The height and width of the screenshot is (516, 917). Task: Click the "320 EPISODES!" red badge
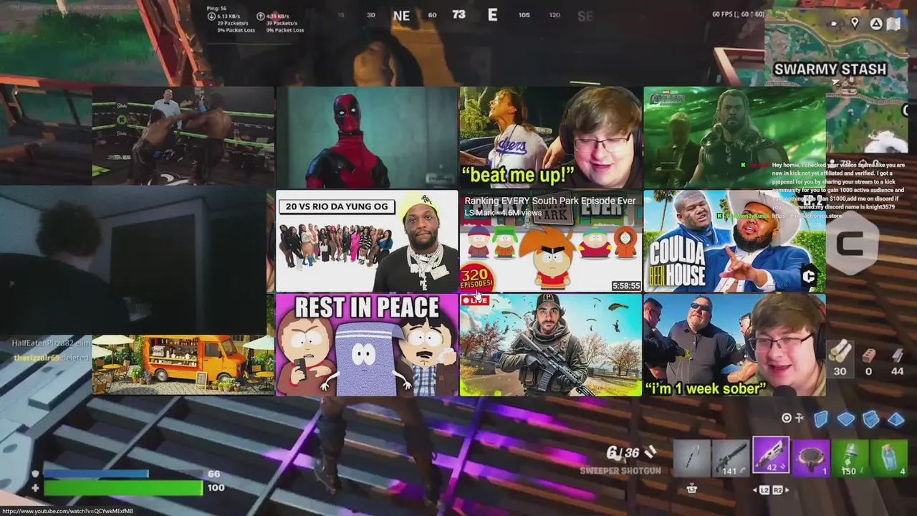[x=476, y=277]
